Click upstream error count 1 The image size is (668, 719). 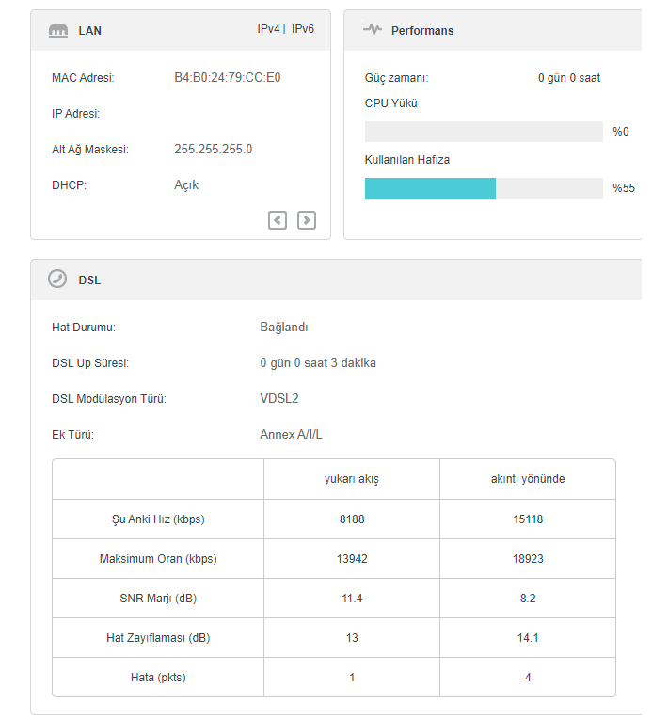[x=352, y=678]
